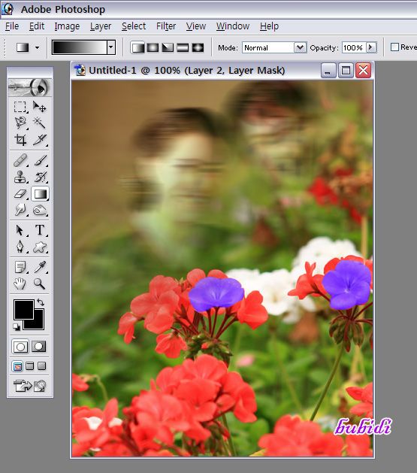The width and height of the screenshot is (417, 473).
Task: Select the Move tool
Action: click(x=40, y=107)
